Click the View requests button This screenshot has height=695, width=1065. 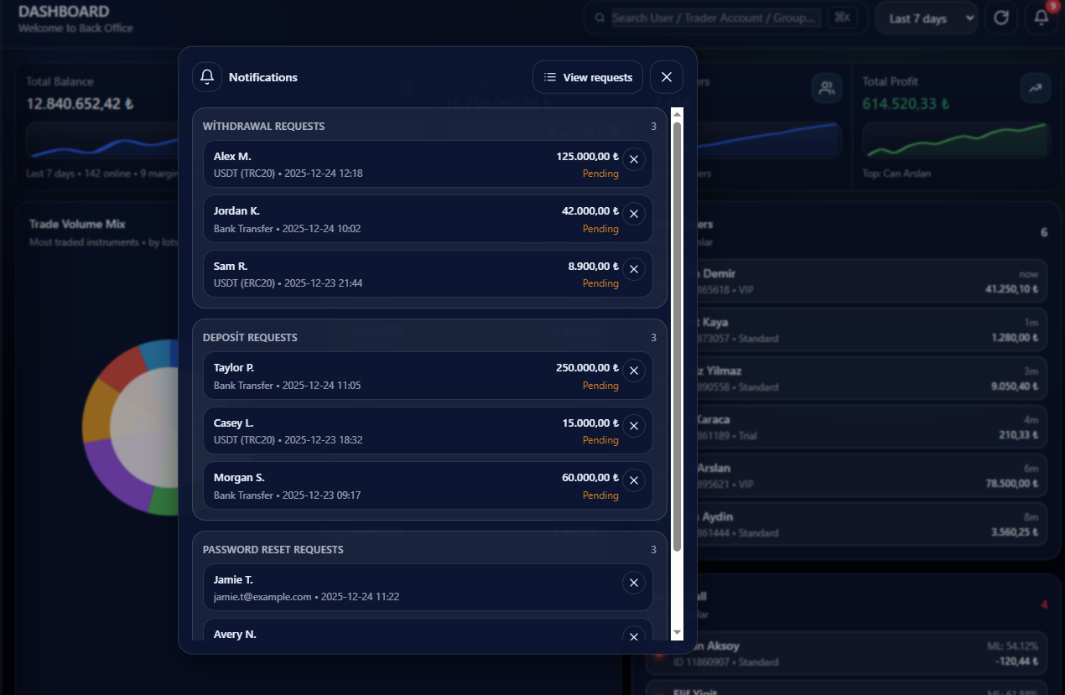point(587,77)
